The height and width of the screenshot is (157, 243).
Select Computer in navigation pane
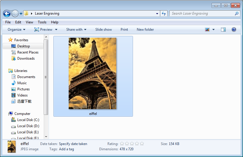pyautogui.click(x=22, y=114)
